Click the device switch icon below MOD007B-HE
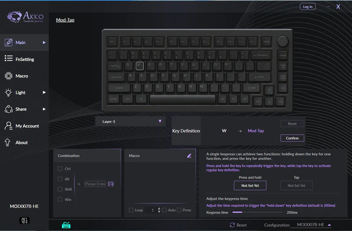Viewport: 352px width, 231px height. tap(24, 220)
